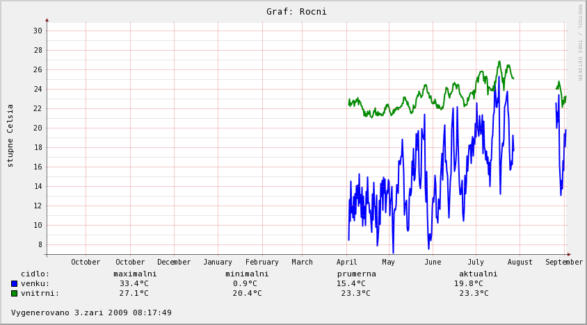
Task: Click the 12 y-axis tick label
Action: coord(38,206)
